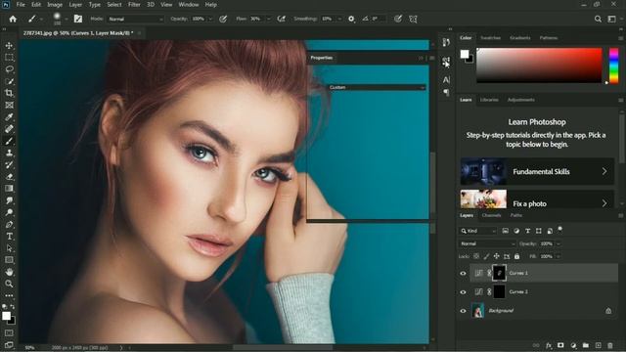This screenshot has height=352, width=626.
Task: Create a new layer
Action: coord(598,345)
